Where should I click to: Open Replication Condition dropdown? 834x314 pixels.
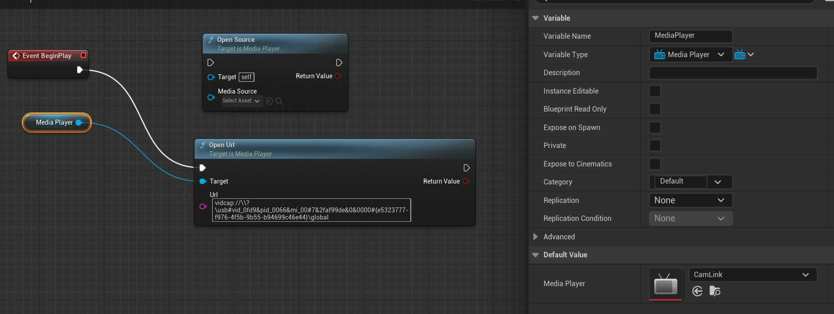(x=690, y=218)
